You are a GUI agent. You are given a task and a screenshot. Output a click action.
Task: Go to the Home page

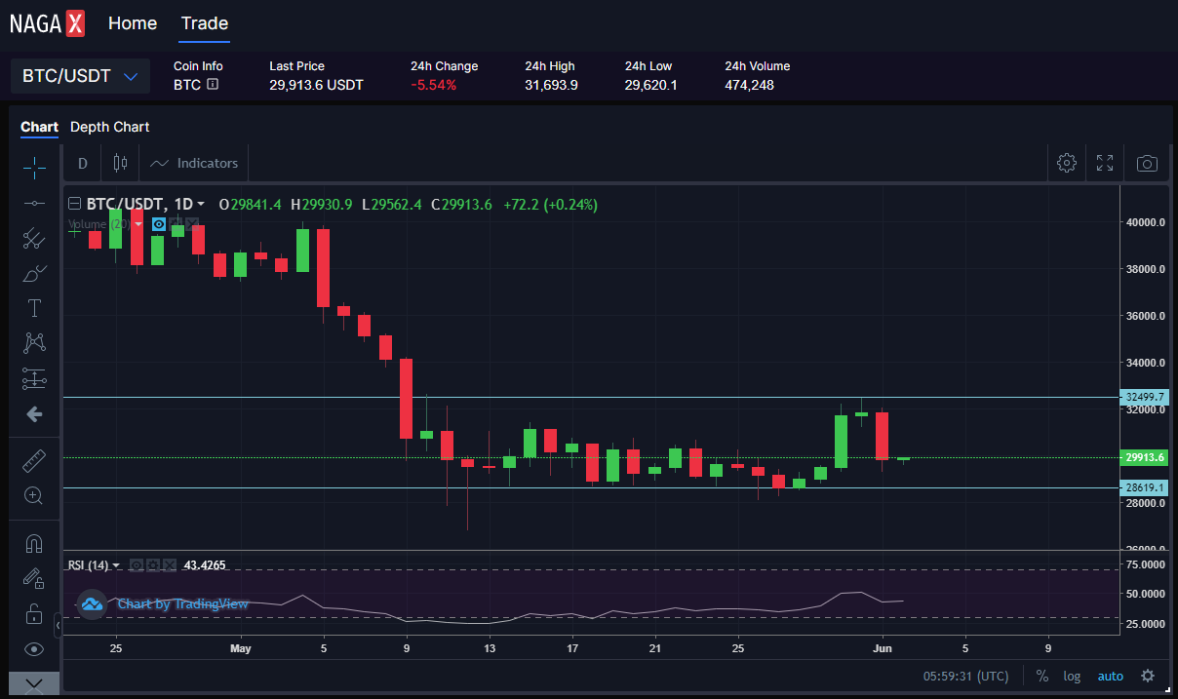pos(133,23)
